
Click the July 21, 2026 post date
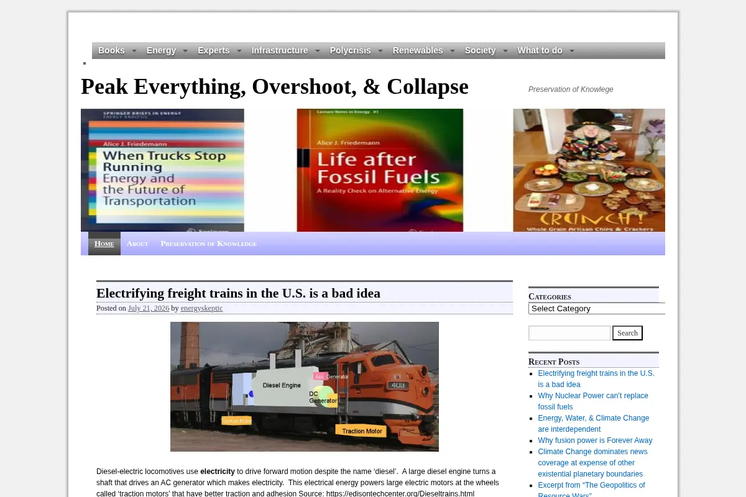click(x=149, y=308)
